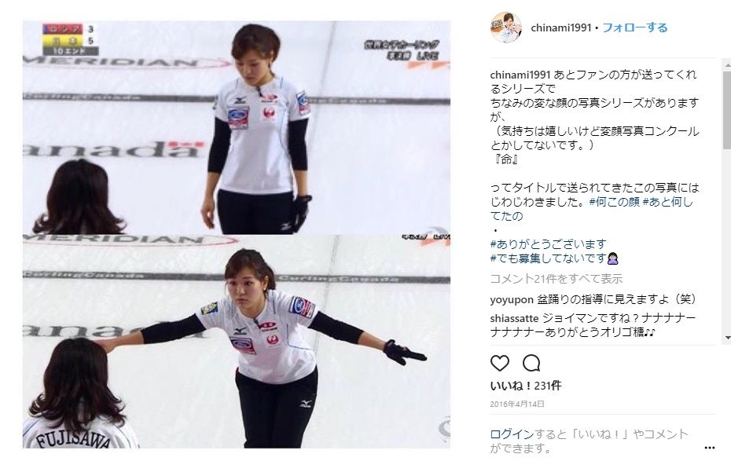
Task: Click the scrollbar down arrow in comments
Action: (x=727, y=337)
